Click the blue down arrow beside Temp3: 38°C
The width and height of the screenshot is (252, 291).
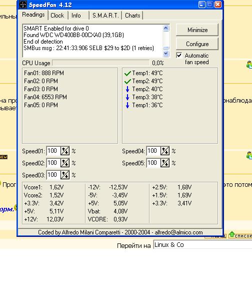[x=127, y=97]
